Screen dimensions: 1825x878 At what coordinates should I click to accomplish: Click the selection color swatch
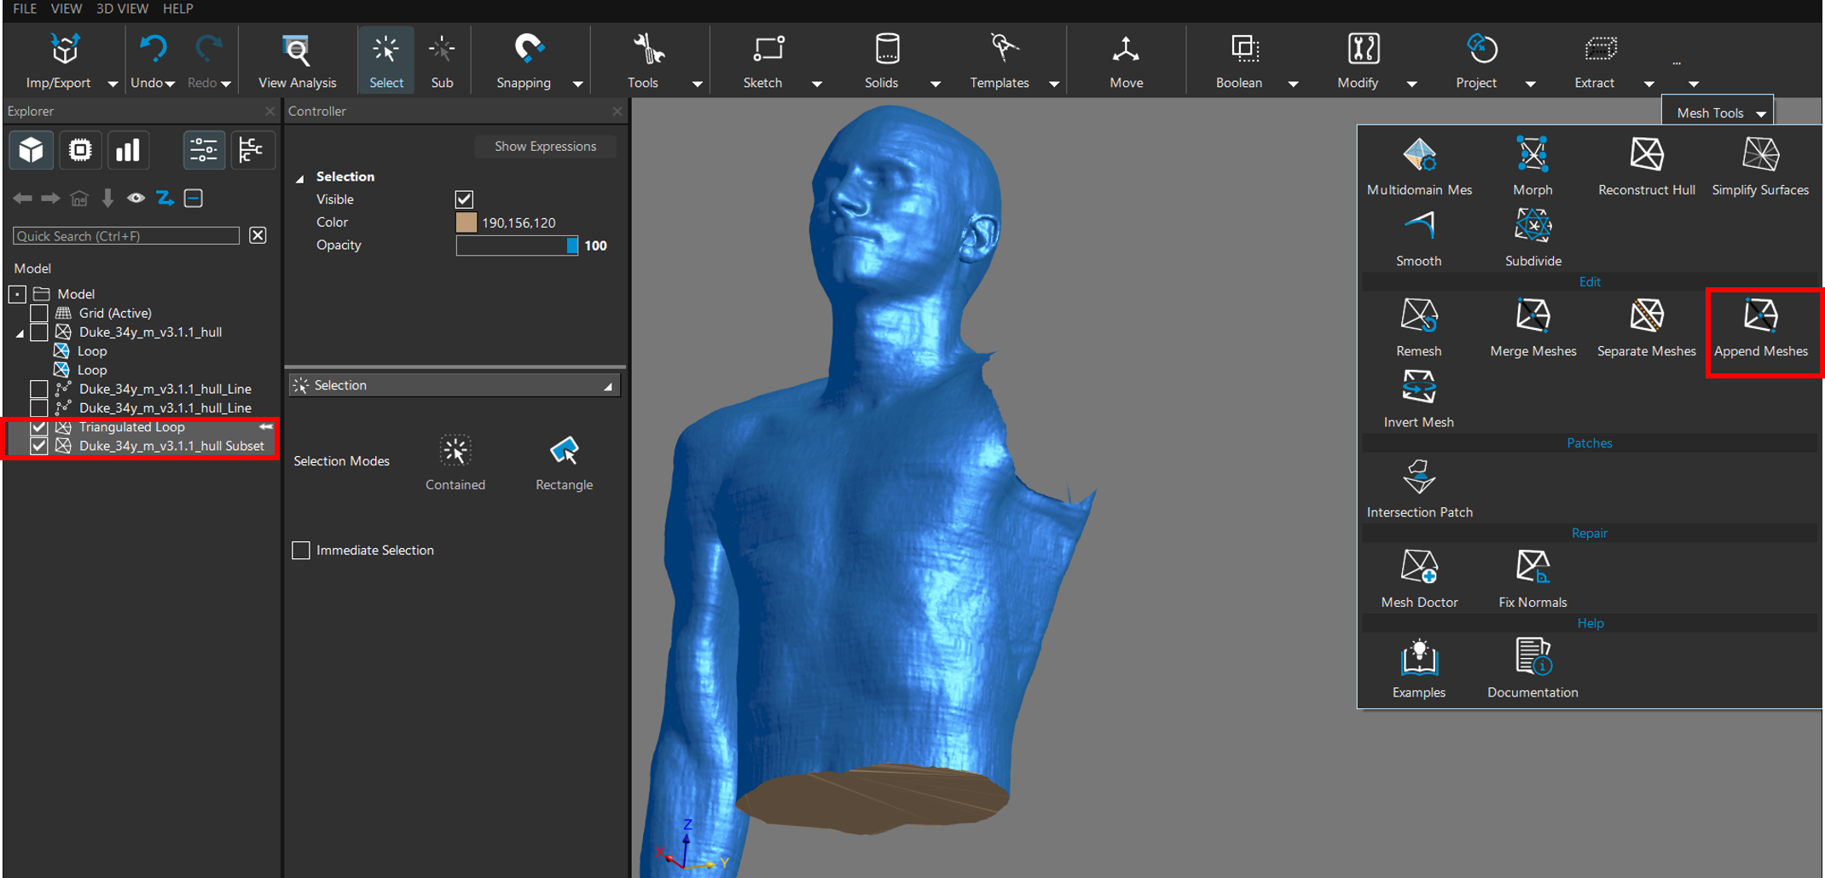(x=466, y=222)
